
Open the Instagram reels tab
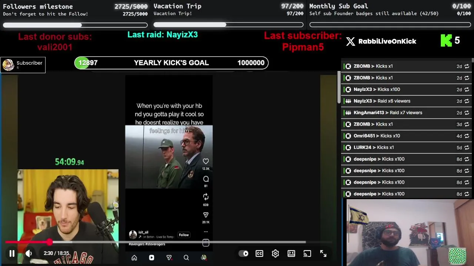151,258
